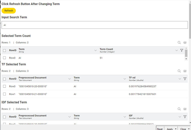The height and width of the screenshot is (130, 191).
Task: Open search in Selected Term Count table
Action: pos(179,43)
